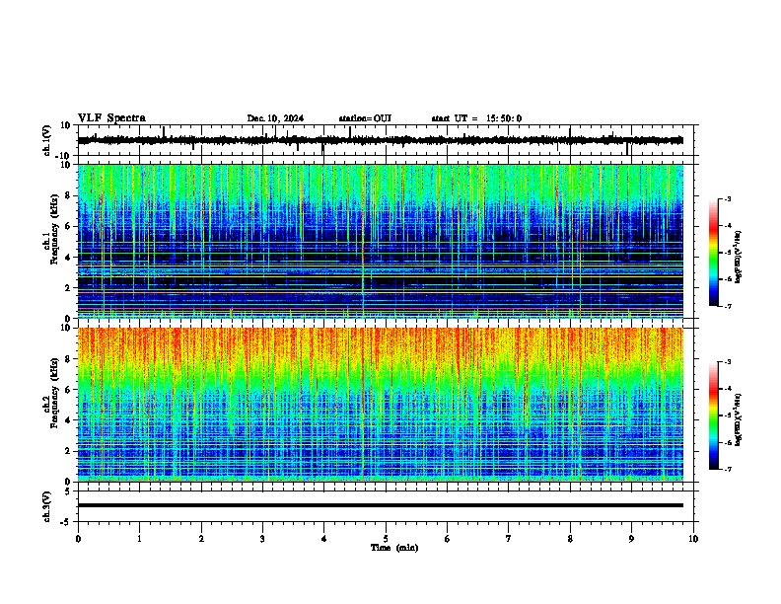Click the "5" tick on ch.3(V) axis
Viewport: 781px width, 604px height.
(x=68, y=491)
